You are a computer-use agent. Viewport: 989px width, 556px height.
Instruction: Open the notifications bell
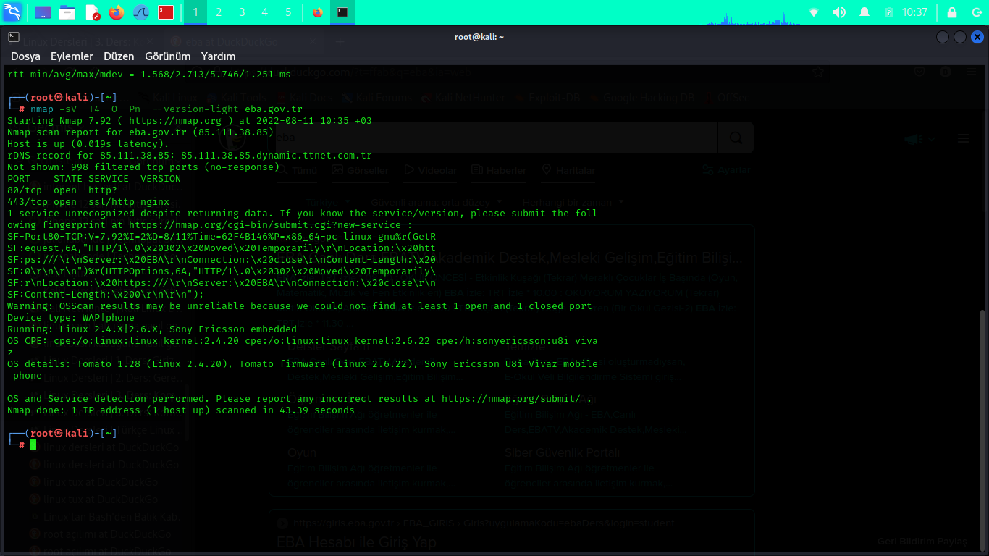tap(864, 12)
